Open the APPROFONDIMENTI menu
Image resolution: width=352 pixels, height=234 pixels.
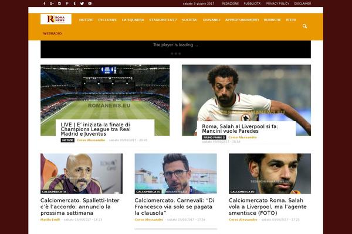click(x=242, y=20)
